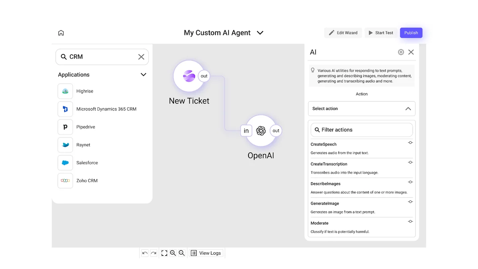
Task: Click the node icon beside DescribeImages
Action: click(410, 182)
